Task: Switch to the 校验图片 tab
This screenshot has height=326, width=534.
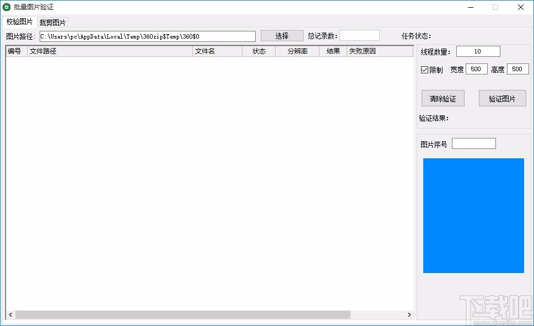Action: tap(19, 22)
